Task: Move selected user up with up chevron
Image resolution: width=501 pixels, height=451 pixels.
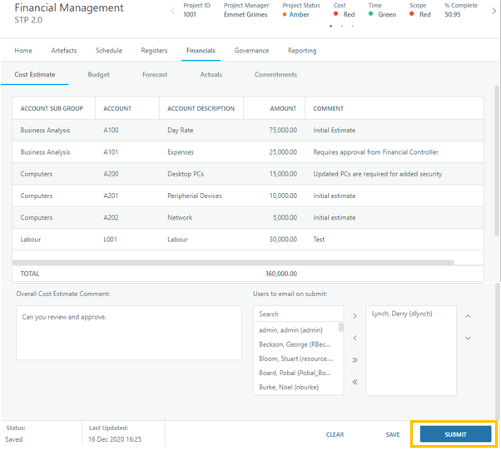Action: 468,316
